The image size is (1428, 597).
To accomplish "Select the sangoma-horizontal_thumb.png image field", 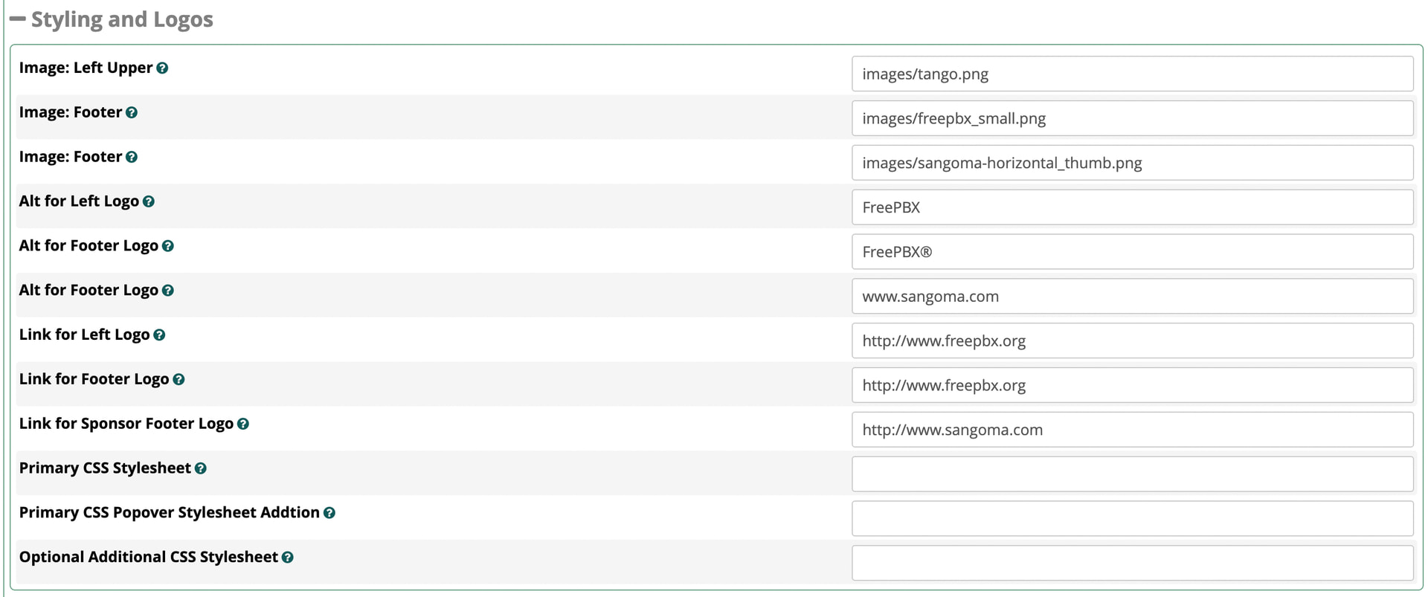I will pyautogui.click(x=1132, y=163).
